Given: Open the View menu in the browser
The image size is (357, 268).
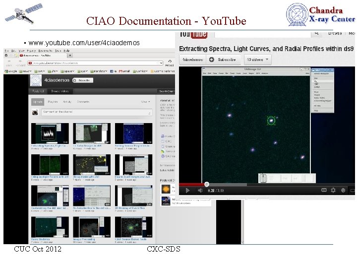Looking at the screenshot, I should (21, 51).
